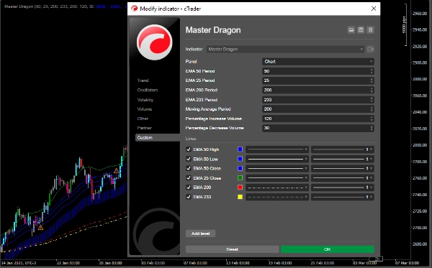This screenshot has height=268, width=432.
Task: Click the EMA 25 Period value field
Action: tap(318, 80)
